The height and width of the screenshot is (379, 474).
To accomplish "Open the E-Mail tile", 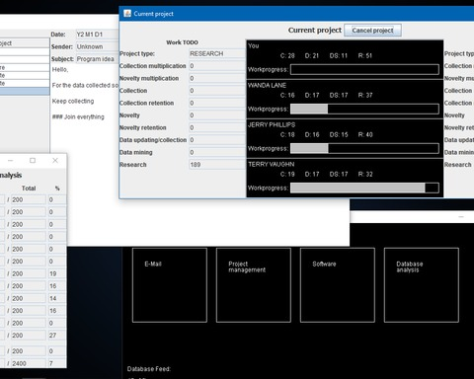I will (x=170, y=285).
